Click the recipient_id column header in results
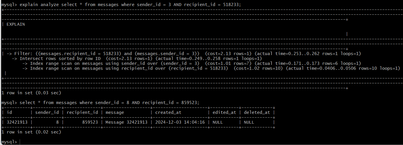The image size is (403, 145). [x=82, y=112]
